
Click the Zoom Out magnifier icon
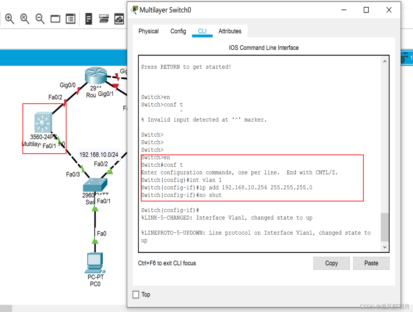pyautogui.click(x=40, y=19)
